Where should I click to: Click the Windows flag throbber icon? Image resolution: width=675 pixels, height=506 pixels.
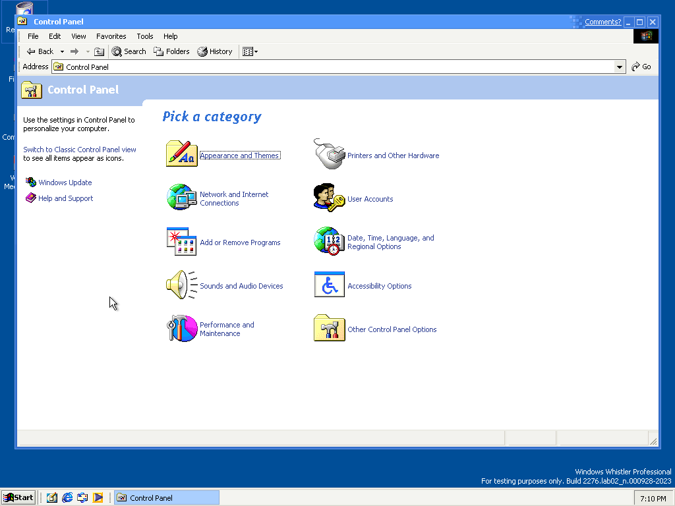tap(646, 36)
